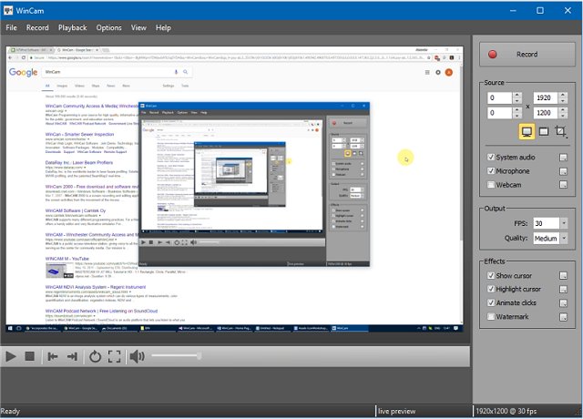The height and width of the screenshot is (419, 583).
Task: Select full screen capture source icon
Action: [x=527, y=132]
